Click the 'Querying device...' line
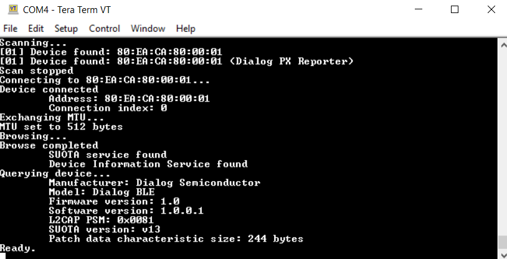Viewport: 507px width, 259px height. pos(55,174)
